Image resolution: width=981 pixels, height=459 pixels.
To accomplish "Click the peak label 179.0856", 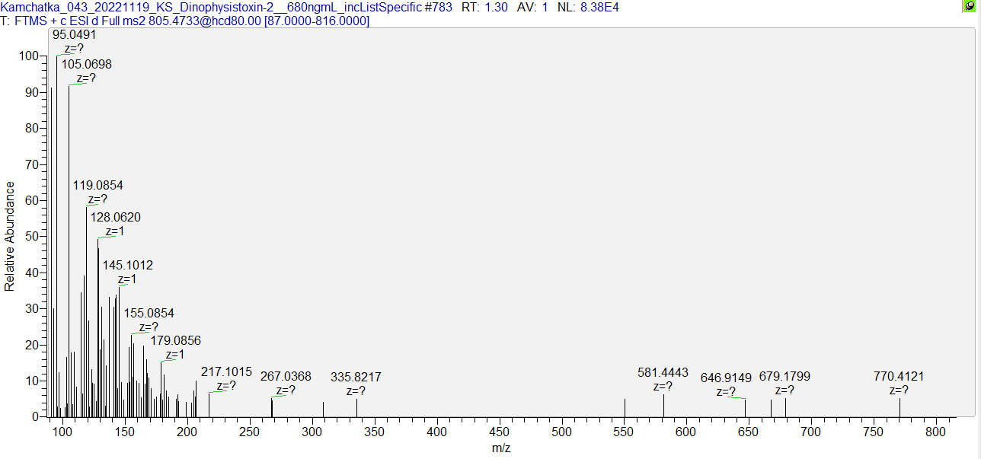I will click(x=175, y=341).
